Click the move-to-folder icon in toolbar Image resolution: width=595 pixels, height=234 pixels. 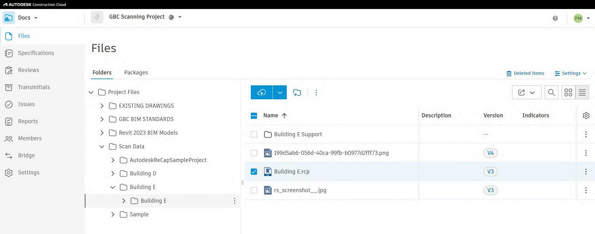[x=297, y=92]
